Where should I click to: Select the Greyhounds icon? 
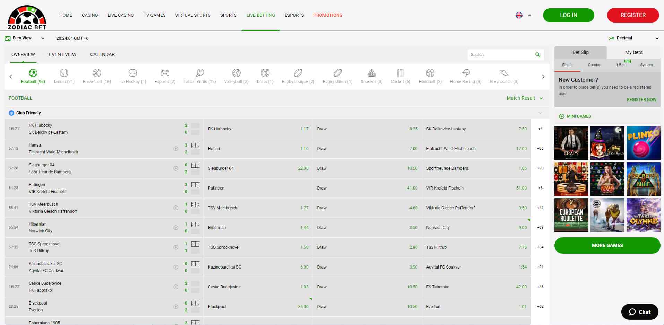(x=504, y=73)
